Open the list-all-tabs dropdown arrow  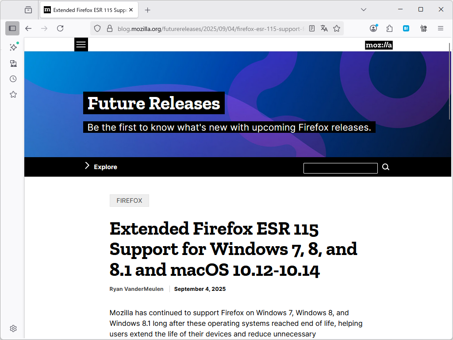click(364, 9)
